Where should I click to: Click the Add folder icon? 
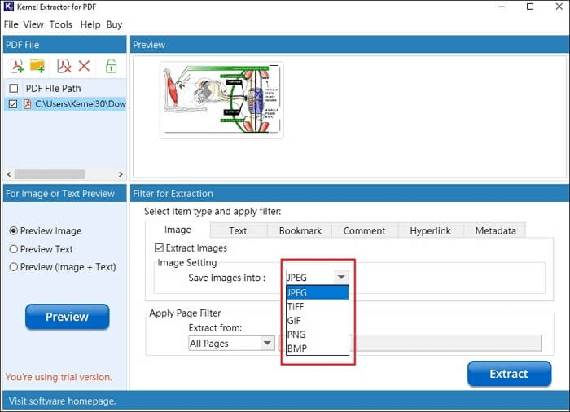37,66
